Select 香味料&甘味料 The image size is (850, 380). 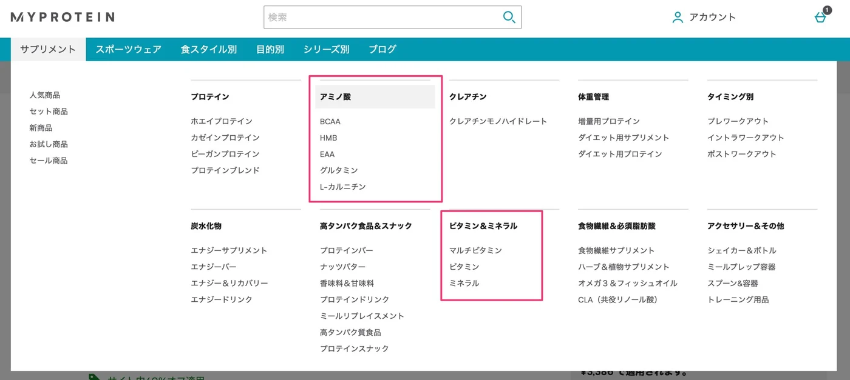pos(347,283)
